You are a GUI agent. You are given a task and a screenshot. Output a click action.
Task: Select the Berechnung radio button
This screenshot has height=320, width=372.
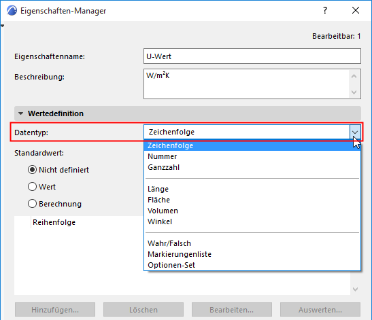pyautogui.click(x=32, y=204)
